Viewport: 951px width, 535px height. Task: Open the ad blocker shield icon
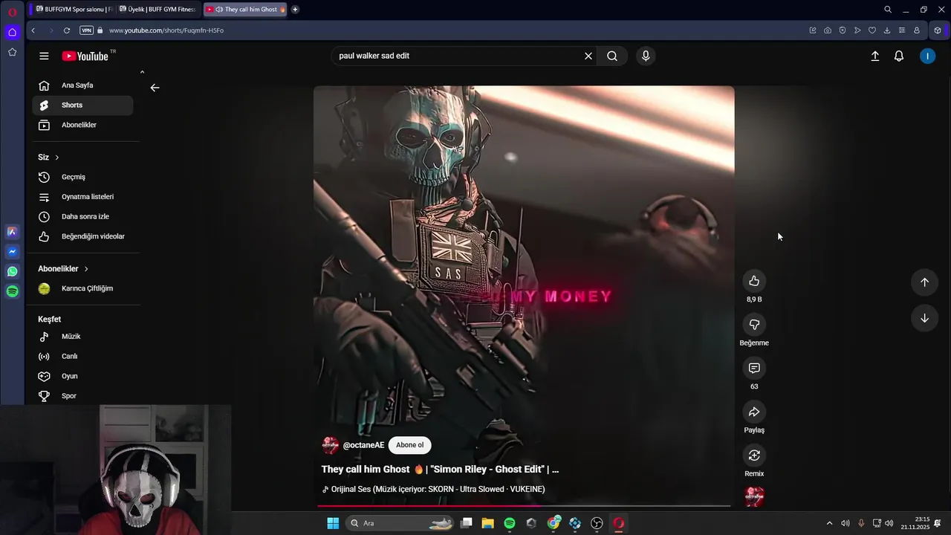point(843,30)
